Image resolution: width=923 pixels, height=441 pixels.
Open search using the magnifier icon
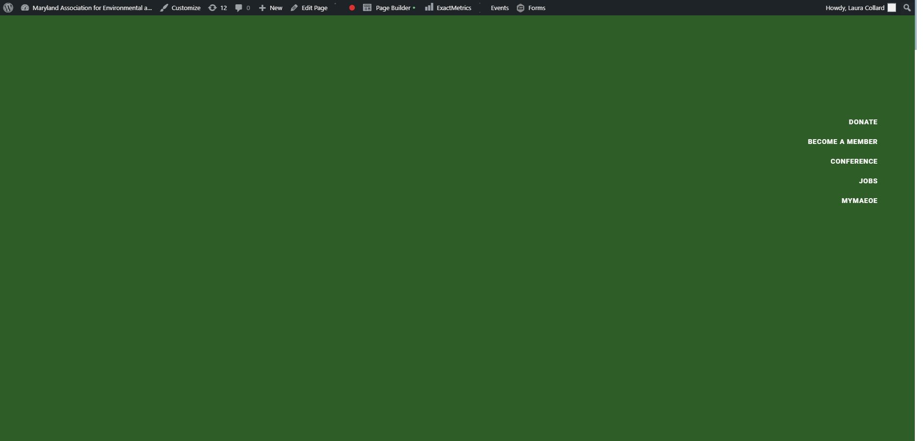click(907, 8)
